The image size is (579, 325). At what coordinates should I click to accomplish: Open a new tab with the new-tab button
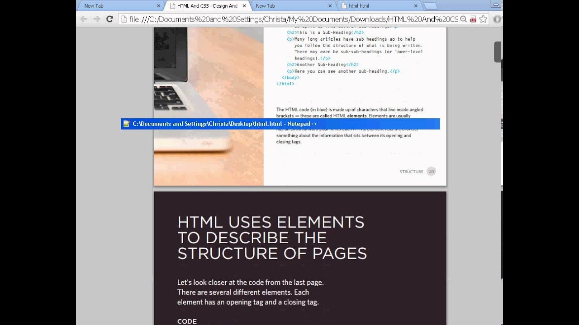[431, 6]
